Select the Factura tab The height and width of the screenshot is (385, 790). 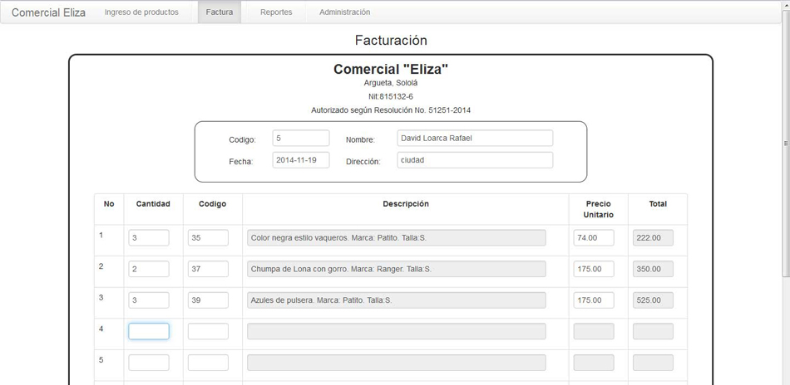coord(220,12)
